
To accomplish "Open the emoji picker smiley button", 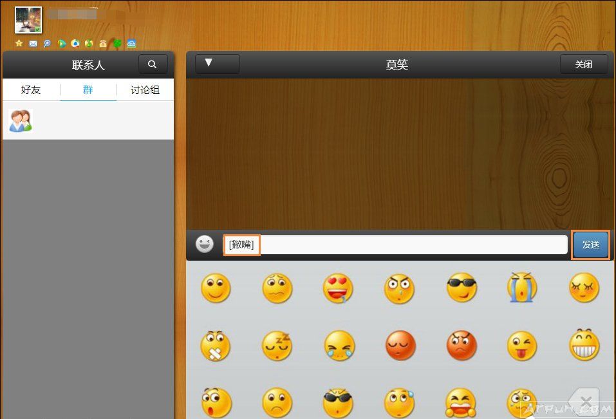I will [204, 245].
